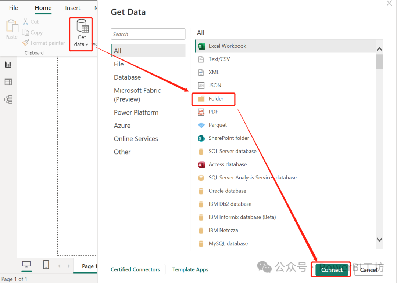Open the Model view from the sidebar
Viewport: 397px width, 283px height.
tap(8, 99)
